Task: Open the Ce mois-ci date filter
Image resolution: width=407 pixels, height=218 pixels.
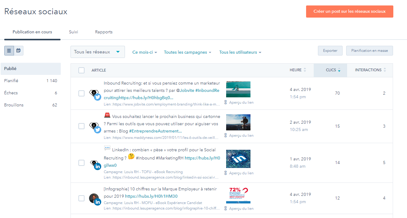Action: click(145, 52)
